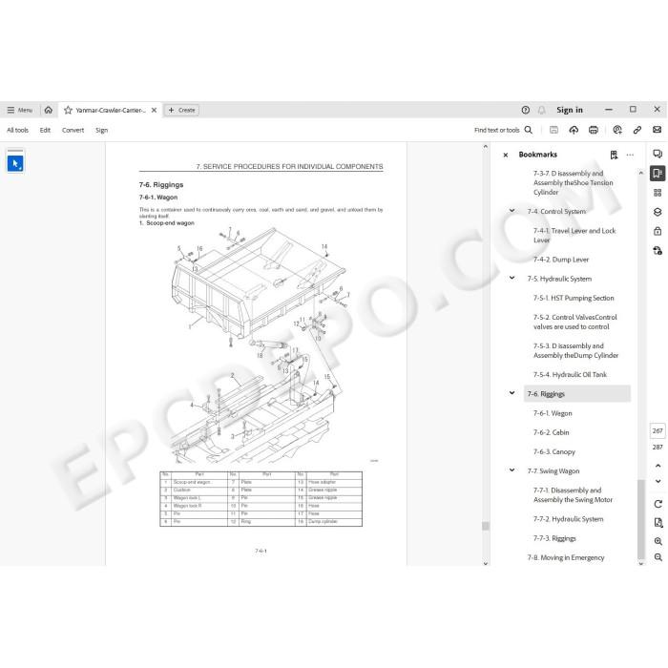Click the current page number 267 box
The image size is (668, 668).
658,430
